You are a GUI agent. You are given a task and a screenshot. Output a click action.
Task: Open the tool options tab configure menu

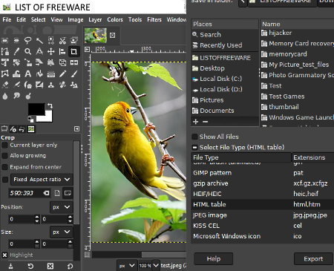tap(77, 129)
